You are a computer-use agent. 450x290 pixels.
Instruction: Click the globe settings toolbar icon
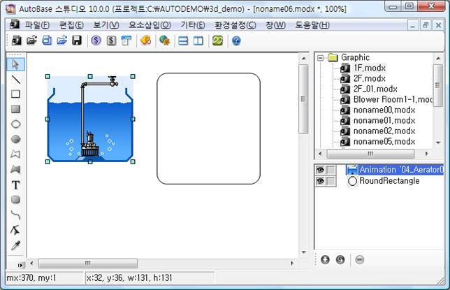(165, 41)
